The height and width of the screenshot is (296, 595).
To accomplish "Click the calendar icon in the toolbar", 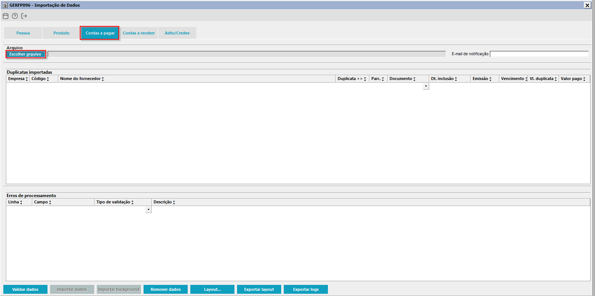I will (x=6, y=16).
